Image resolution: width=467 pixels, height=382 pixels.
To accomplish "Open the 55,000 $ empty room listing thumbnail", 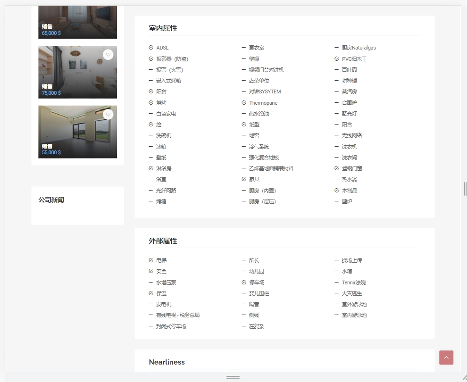I will pyautogui.click(x=78, y=132).
